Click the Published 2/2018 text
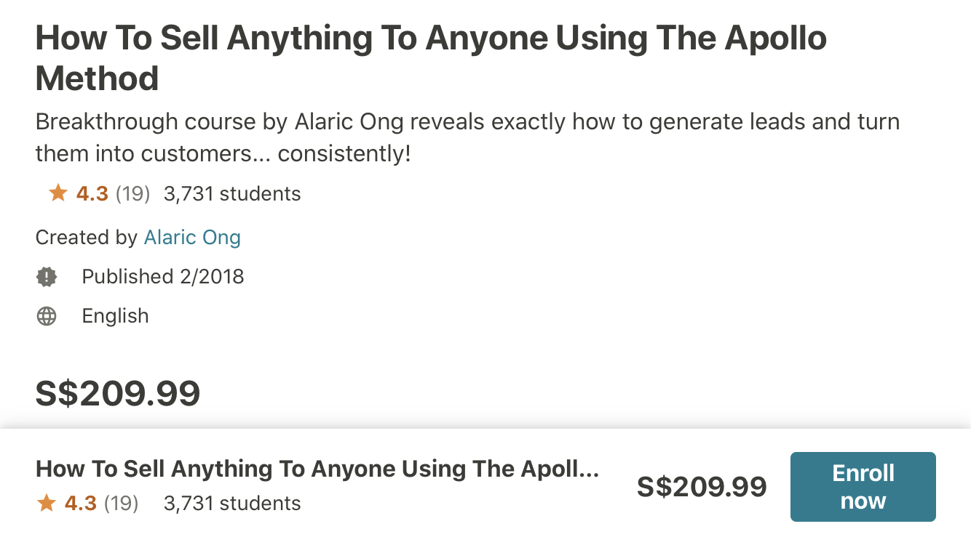971x545 pixels. (x=163, y=277)
